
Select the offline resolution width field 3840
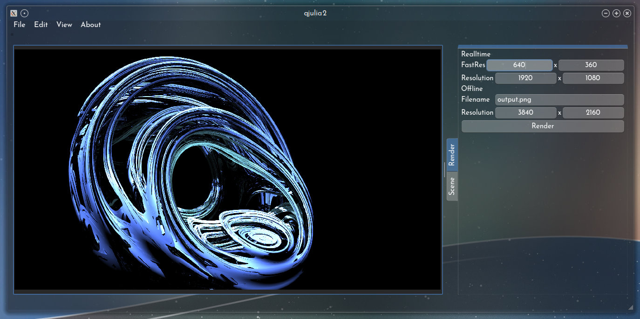pyautogui.click(x=525, y=112)
